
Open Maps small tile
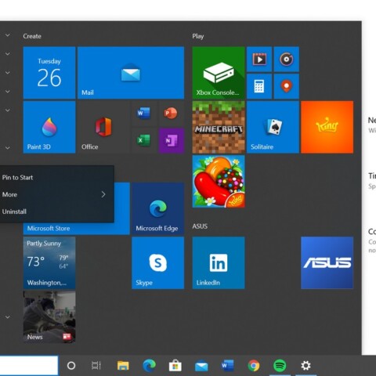click(287, 86)
